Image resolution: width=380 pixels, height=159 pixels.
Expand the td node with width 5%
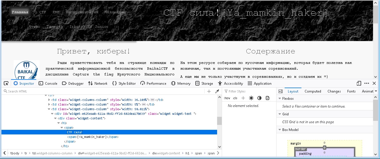[x=49, y=104]
